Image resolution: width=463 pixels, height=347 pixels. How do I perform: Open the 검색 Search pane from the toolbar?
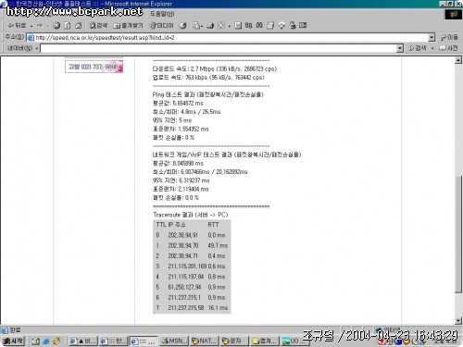pyautogui.click(x=98, y=25)
